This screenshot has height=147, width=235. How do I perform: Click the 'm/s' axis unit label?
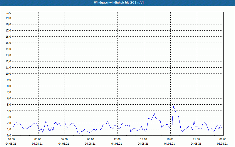pos(9,13)
